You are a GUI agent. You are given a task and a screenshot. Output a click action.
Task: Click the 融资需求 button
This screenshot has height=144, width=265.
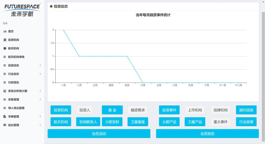click(x=138, y=110)
